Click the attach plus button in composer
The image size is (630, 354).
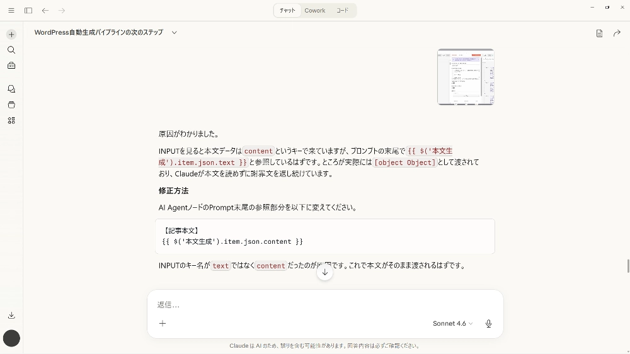coord(163,324)
